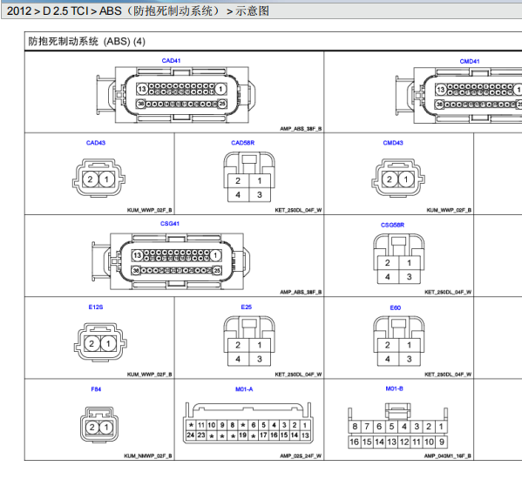Click the CSG58R connector label

tap(392, 225)
